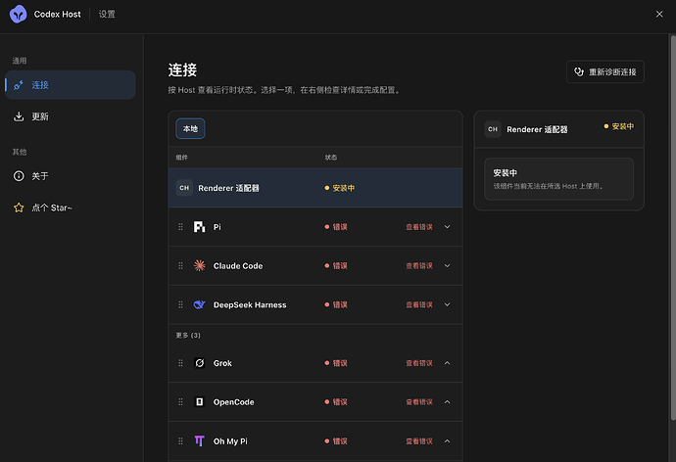Click the OpenCode logo icon
The height and width of the screenshot is (462, 676).
click(199, 402)
